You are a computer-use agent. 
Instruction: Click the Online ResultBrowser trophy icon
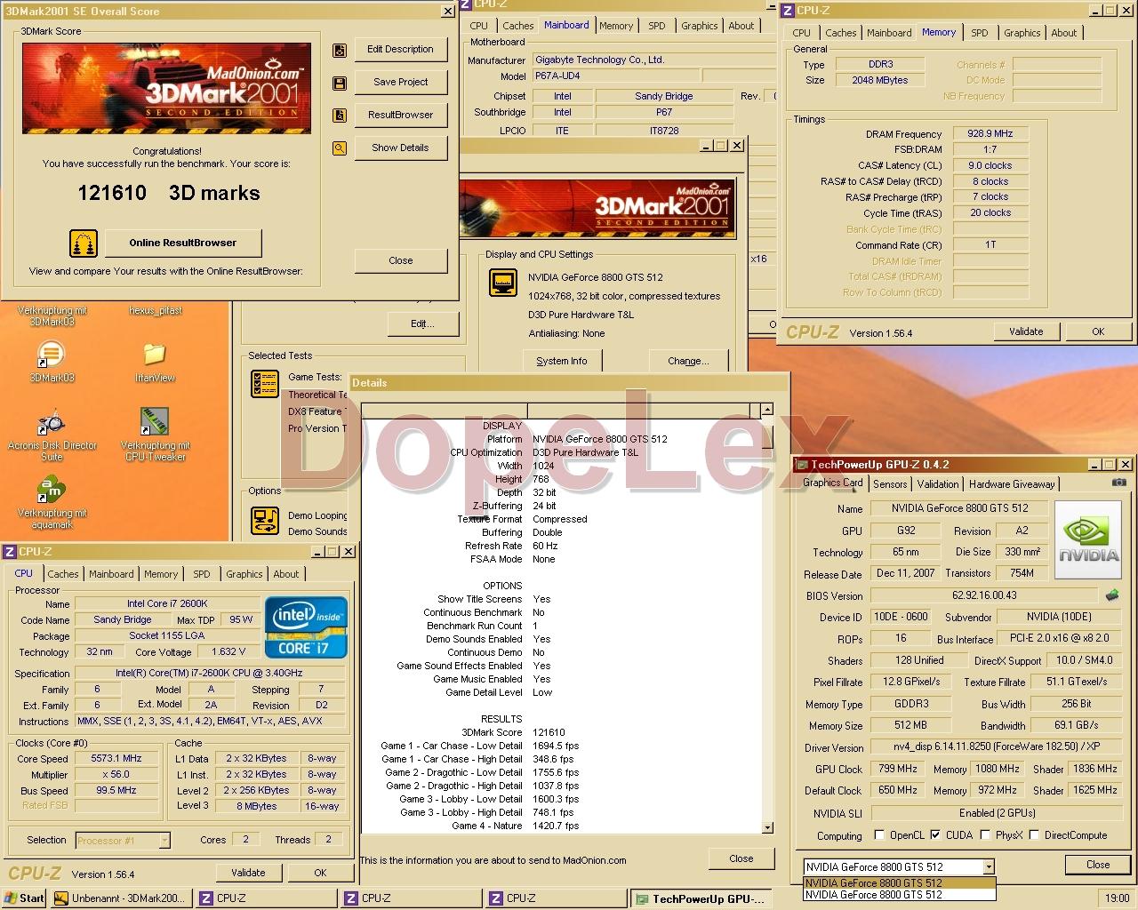coord(84,243)
